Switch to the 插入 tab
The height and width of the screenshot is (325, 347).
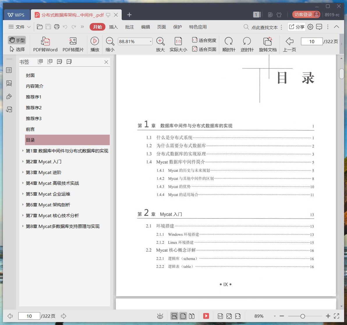pyautogui.click(x=113, y=27)
